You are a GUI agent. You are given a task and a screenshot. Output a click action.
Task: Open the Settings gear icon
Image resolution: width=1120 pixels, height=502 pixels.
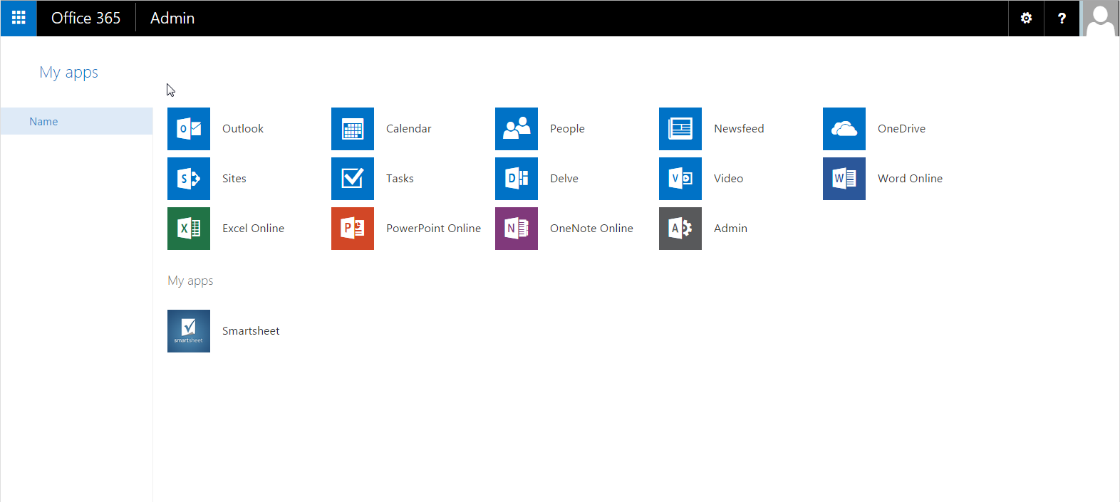tap(1026, 18)
